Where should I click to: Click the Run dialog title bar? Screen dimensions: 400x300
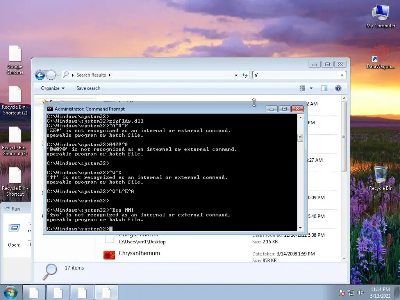[16, 209]
